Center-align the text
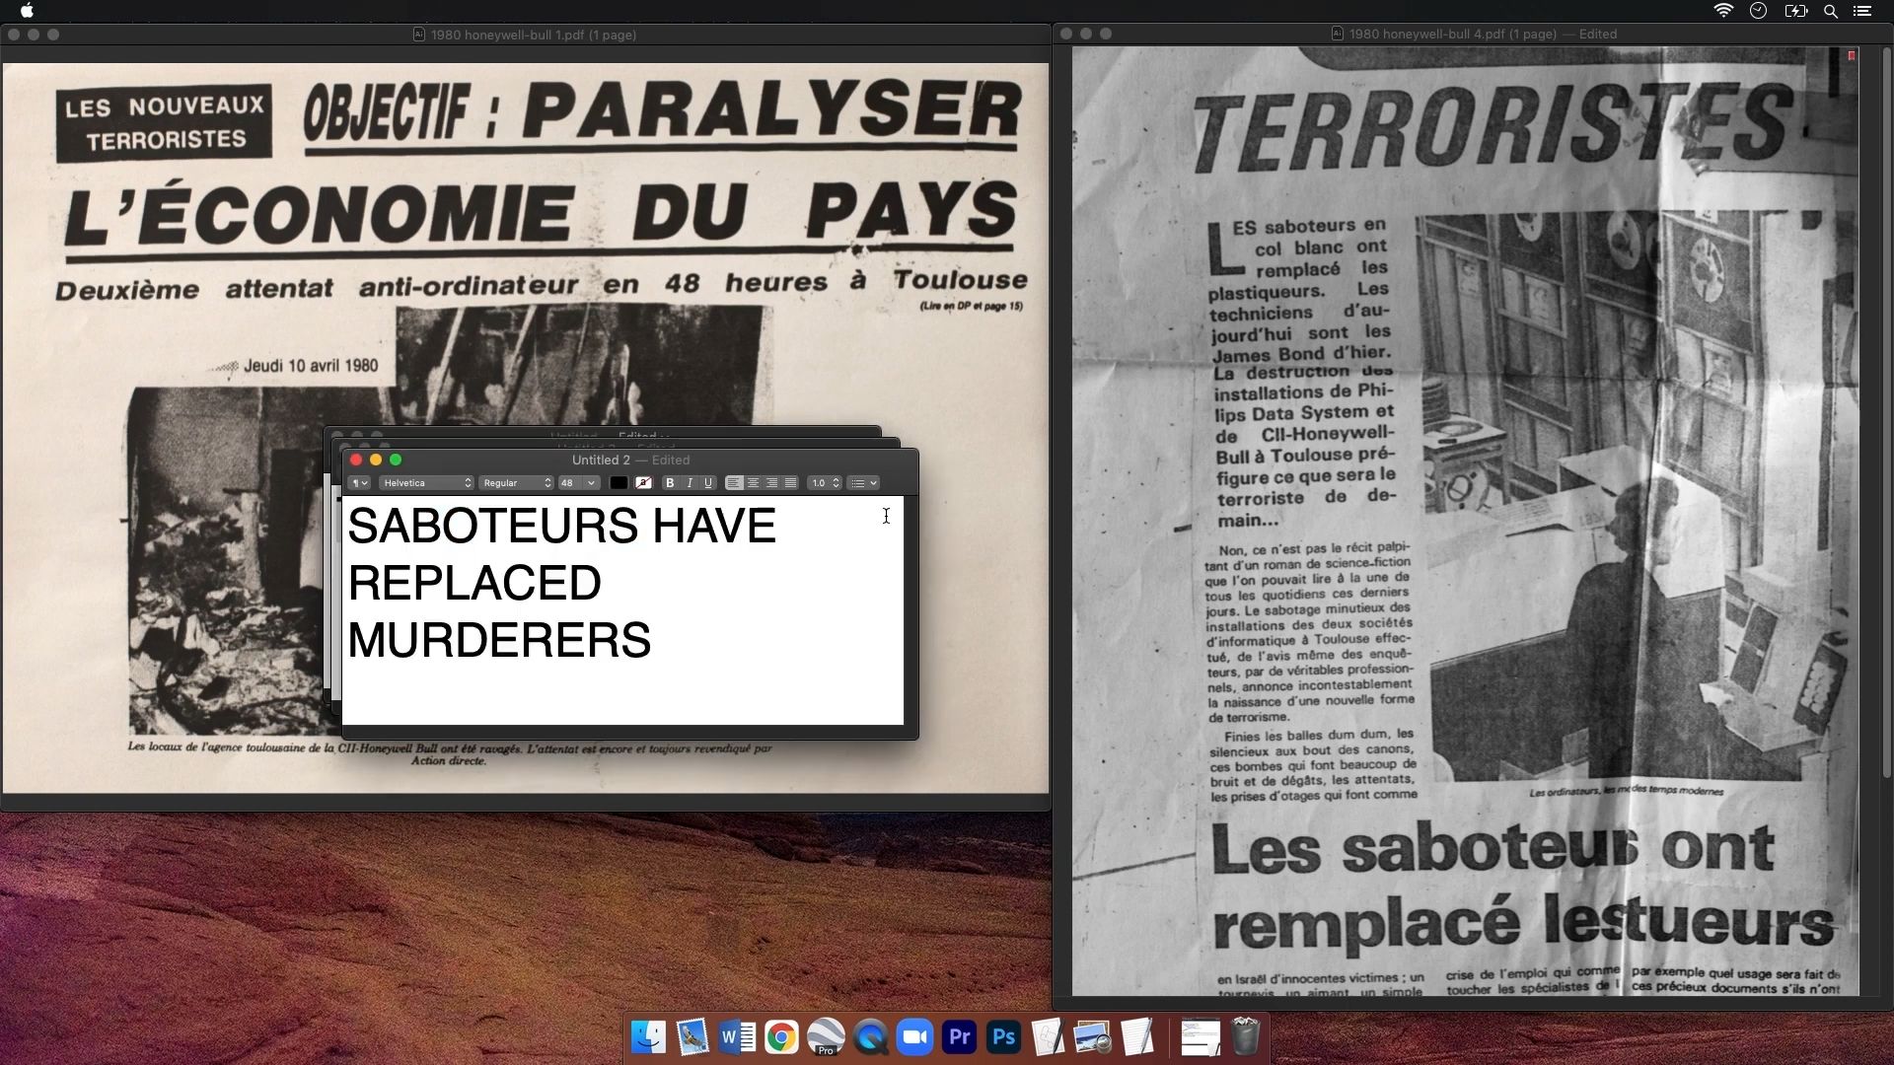Image resolution: width=1894 pixels, height=1065 pixels. tap(754, 483)
